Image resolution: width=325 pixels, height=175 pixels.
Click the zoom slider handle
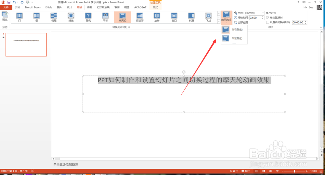(294, 171)
